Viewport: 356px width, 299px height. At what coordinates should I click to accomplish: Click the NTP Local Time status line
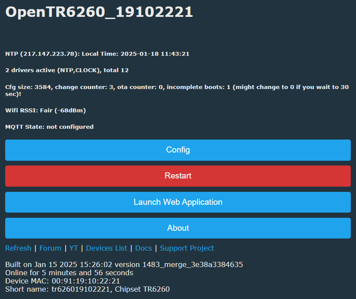97,54
